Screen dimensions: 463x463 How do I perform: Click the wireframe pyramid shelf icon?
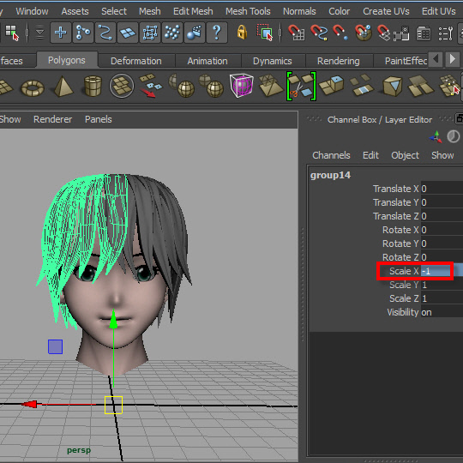tap(270, 86)
